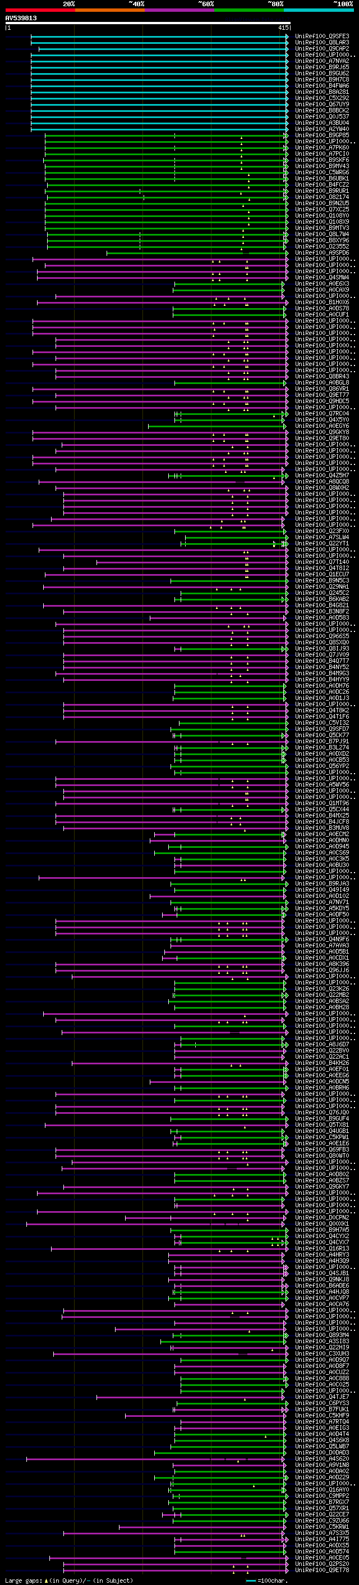The height and width of the screenshot is (1585, 359).
Task: Select UniRef100_B9RUR1 hit
Action: pyautogui.click(x=322, y=191)
